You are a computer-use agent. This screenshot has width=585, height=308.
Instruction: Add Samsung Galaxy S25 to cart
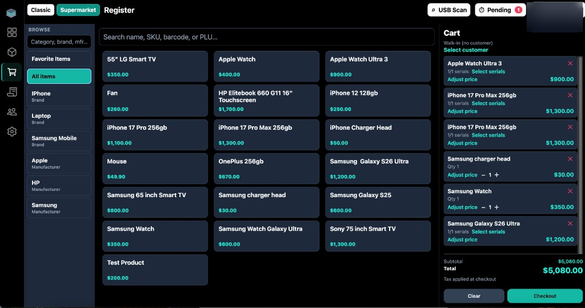click(378, 202)
